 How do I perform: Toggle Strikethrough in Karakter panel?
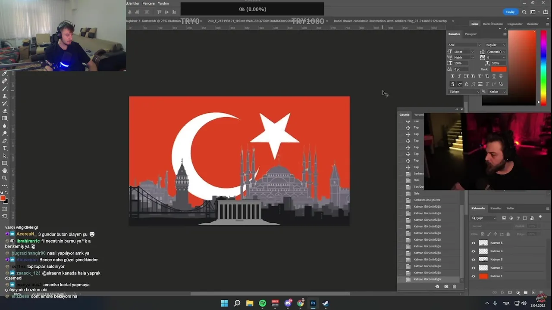[501, 76]
